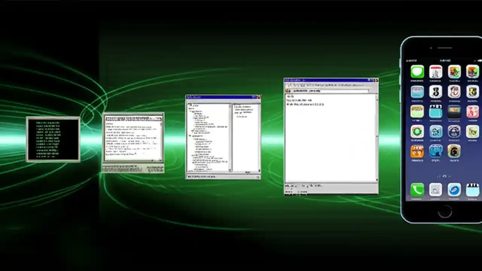482x271 pixels.
Task: Open the pink Music-style app icon
Action: click(473, 112)
